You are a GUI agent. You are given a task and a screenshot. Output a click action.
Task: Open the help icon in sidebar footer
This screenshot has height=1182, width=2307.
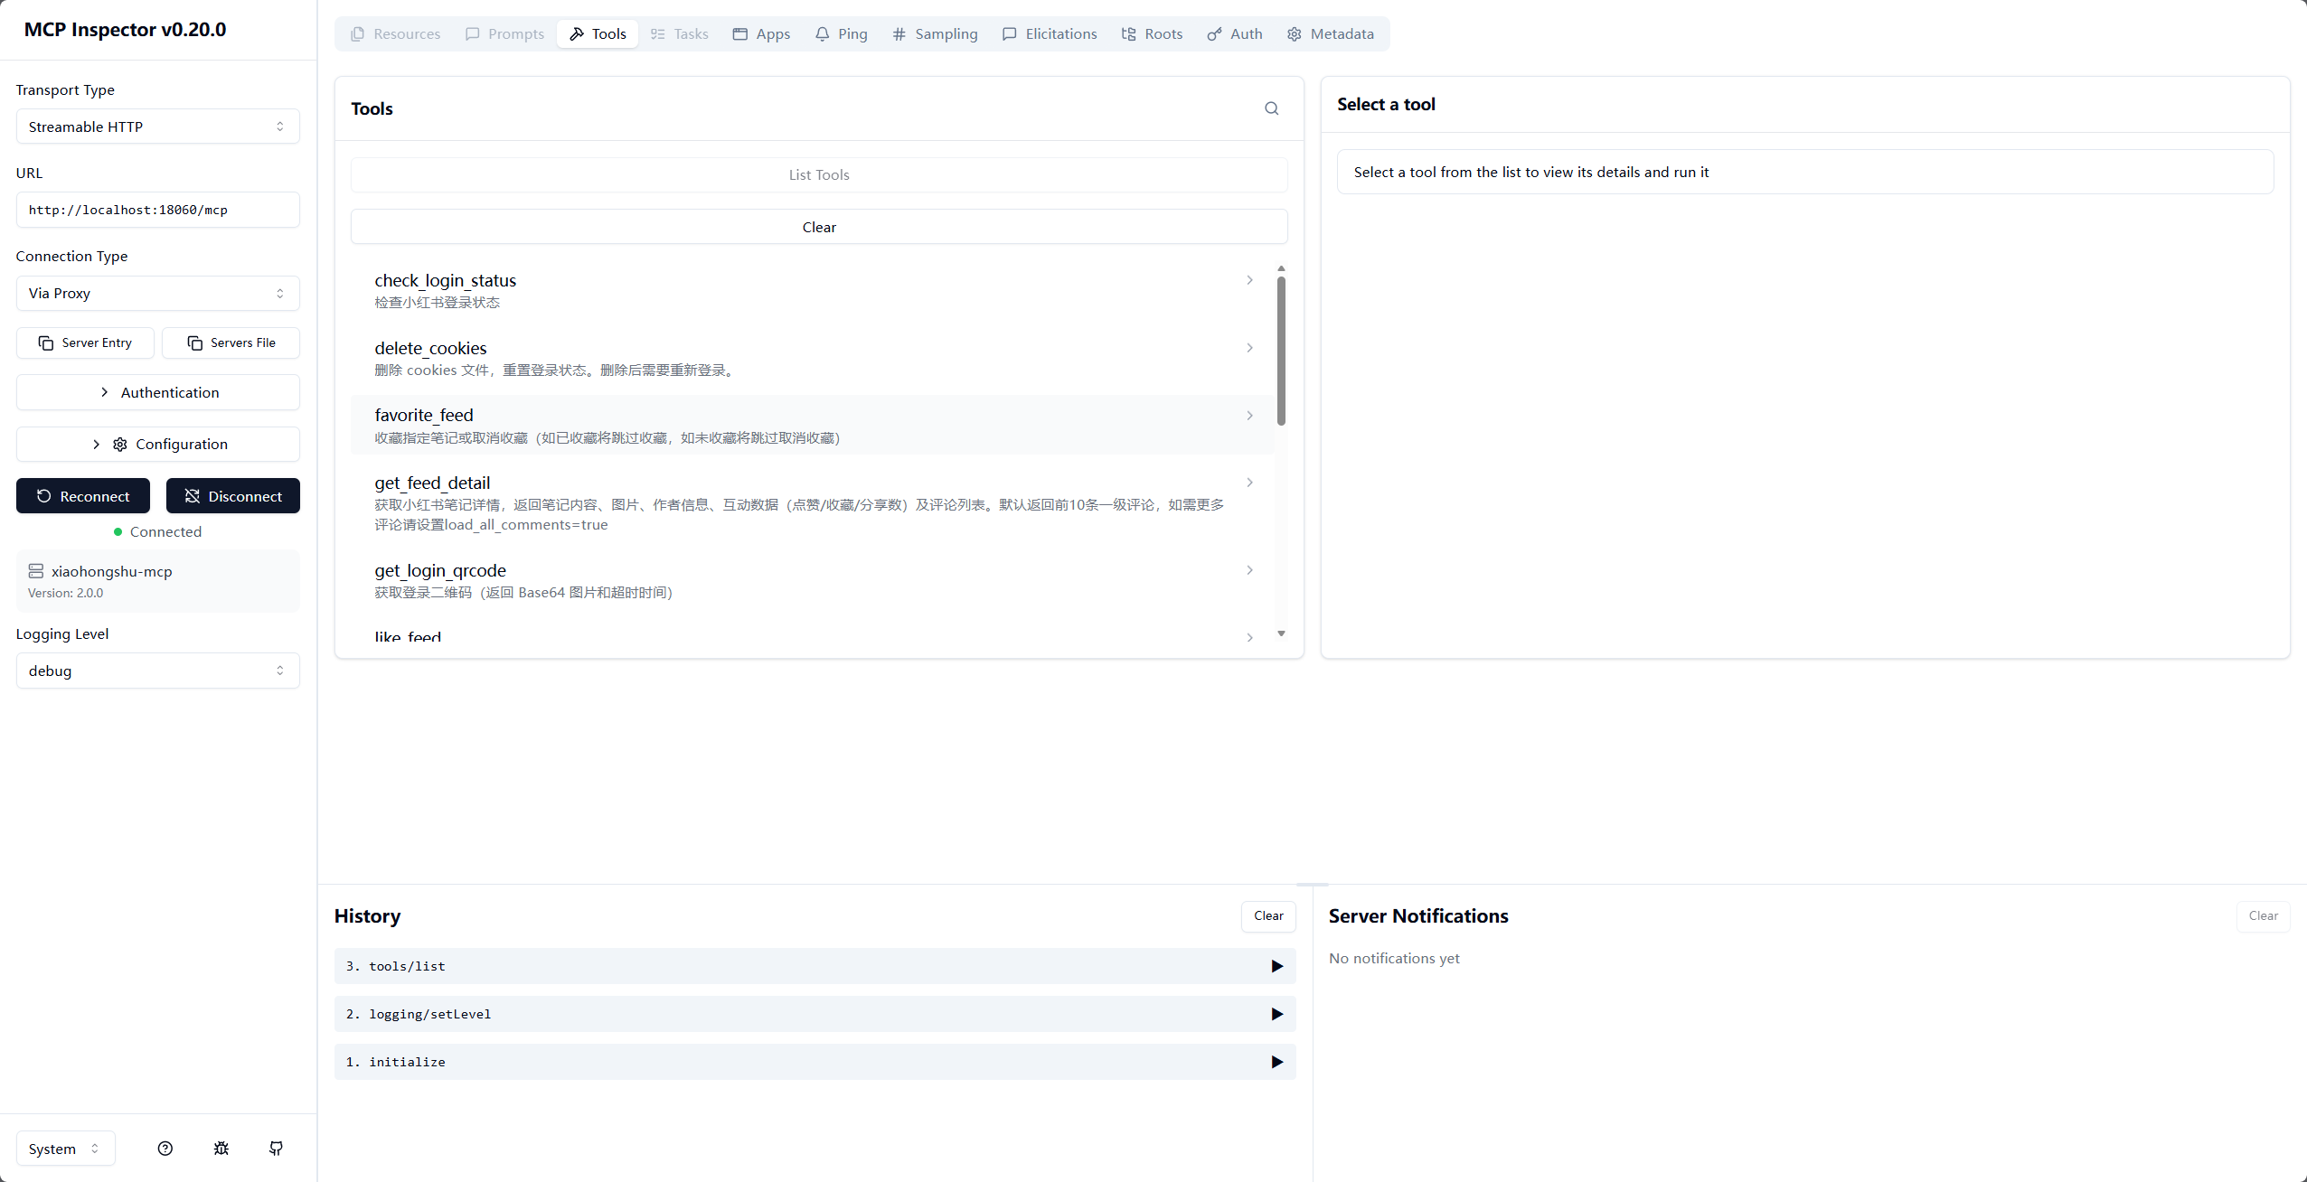[165, 1149]
